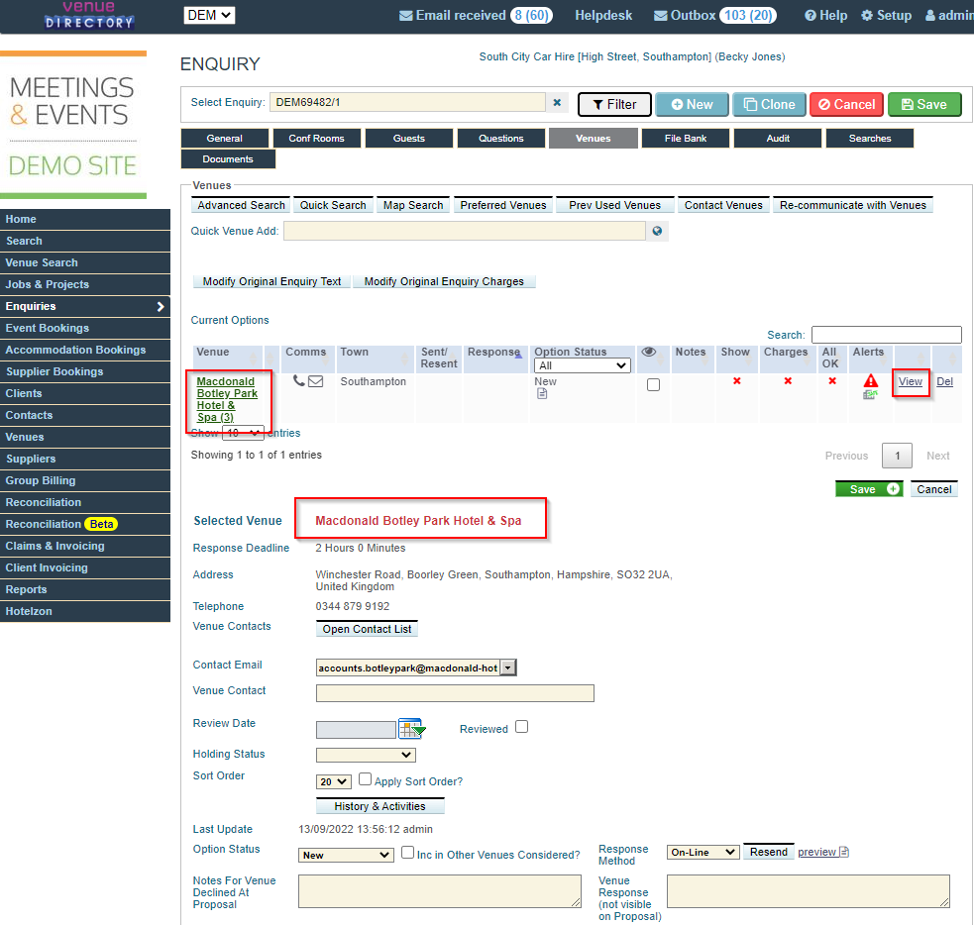This screenshot has height=925, width=974.
Task: Click the green Save plus button
Action: (869, 489)
